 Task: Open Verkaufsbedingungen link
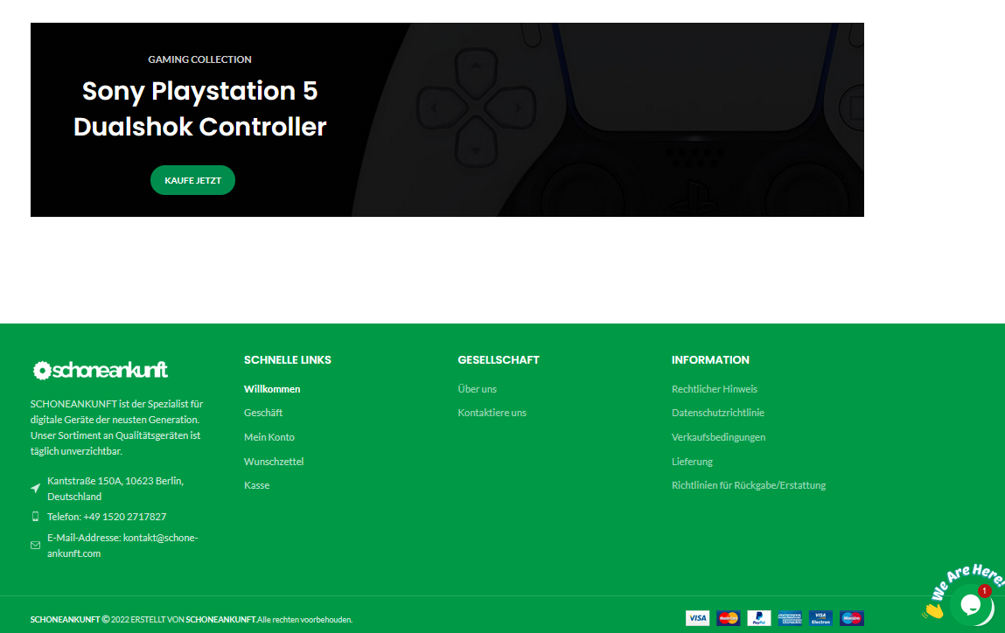718,437
